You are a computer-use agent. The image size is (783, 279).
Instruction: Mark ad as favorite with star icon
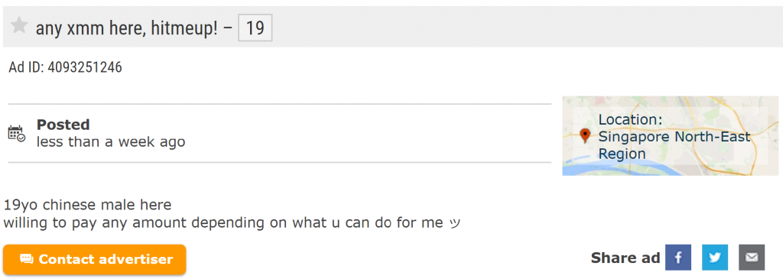(x=19, y=25)
